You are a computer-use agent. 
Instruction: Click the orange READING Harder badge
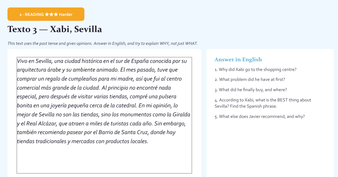(46, 14)
